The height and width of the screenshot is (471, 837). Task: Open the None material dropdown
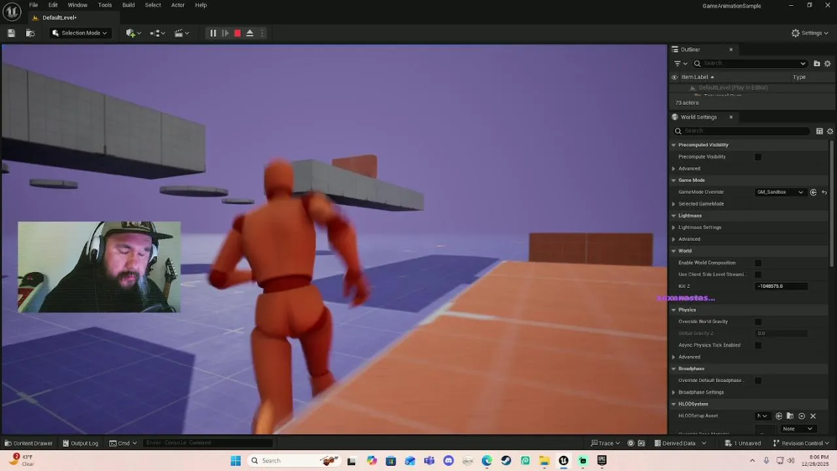pos(797,429)
